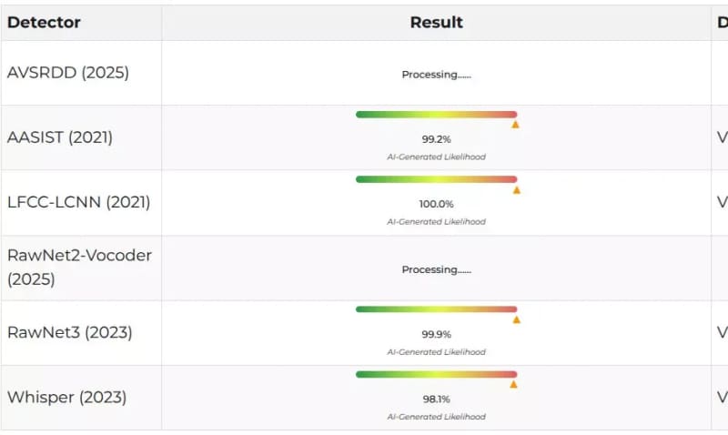Image resolution: width=728 pixels, height=435 pixels.
Task: Click the Result column header
Action: [436, 22]
